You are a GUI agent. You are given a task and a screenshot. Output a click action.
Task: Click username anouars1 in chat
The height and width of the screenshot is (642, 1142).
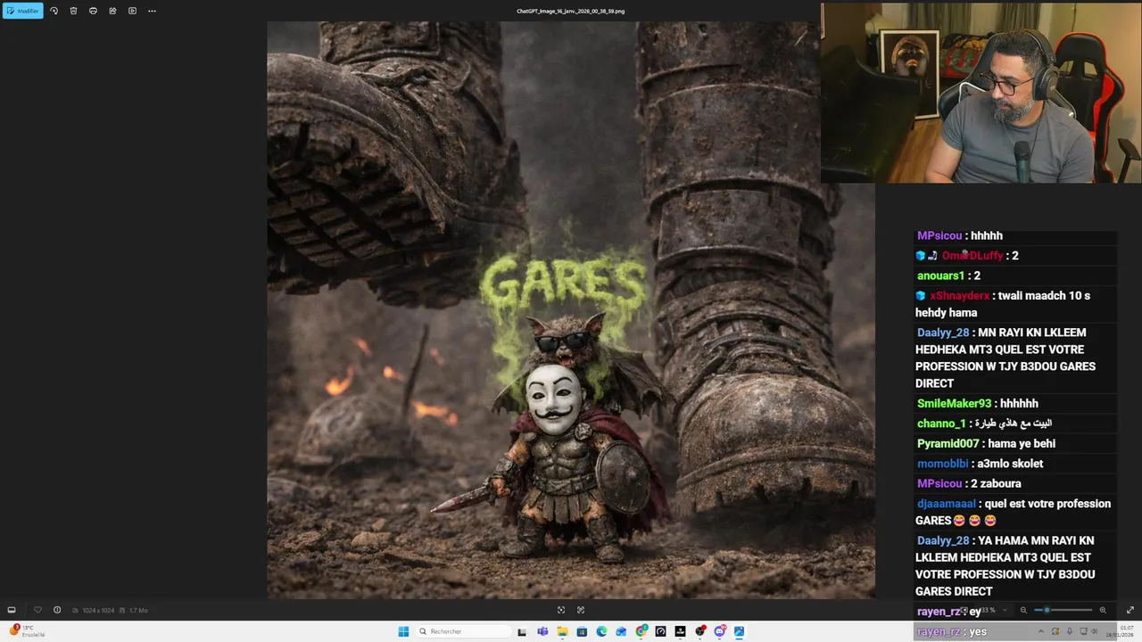pyautogui.click(x=940, y=276)
